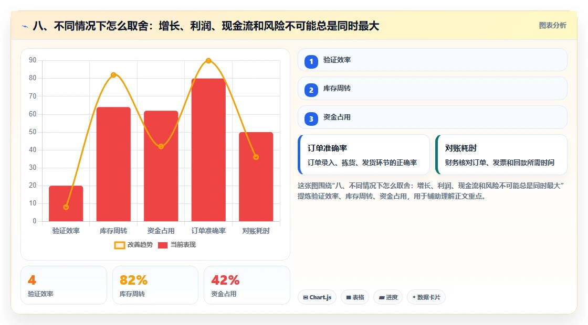Click the 数据卡片 tag star icon
588x325 pixels.
click(414, 297)
